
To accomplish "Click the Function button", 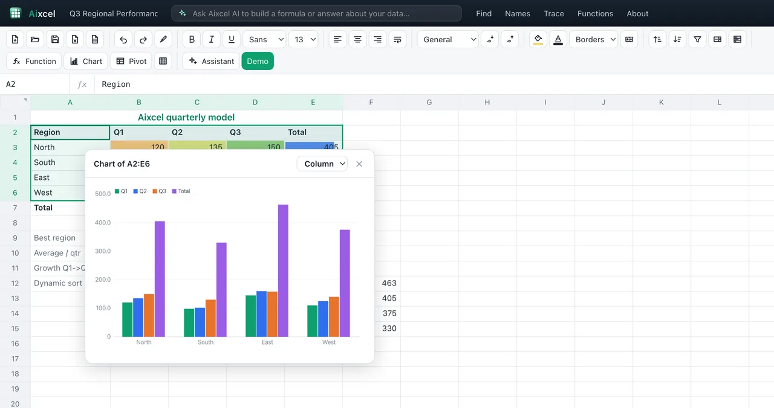I will point(34,61).
